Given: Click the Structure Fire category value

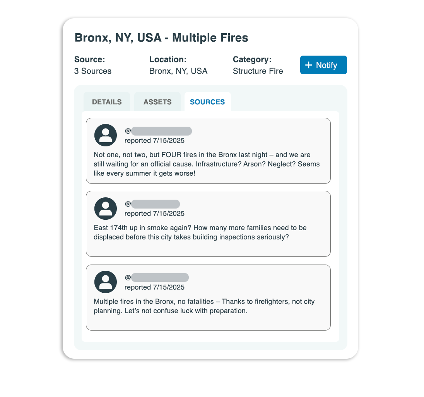Looking at the screenshot, I should tap(258, 71).
